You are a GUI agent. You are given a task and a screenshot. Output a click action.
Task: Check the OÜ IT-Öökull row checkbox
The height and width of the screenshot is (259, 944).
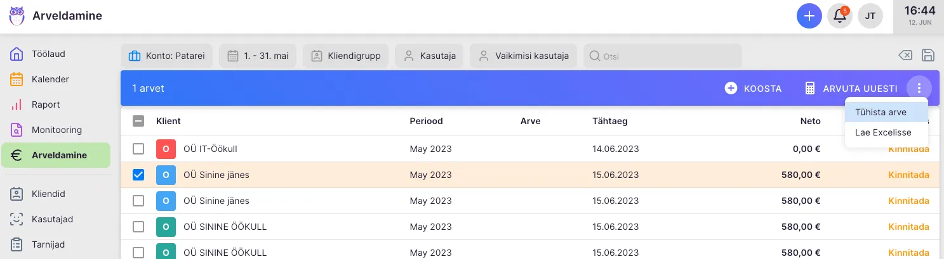[x=138, y=149]
